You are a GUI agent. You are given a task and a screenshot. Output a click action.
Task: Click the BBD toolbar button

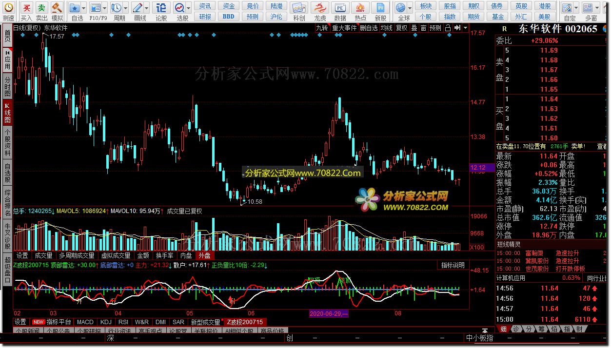click(228, 16)
